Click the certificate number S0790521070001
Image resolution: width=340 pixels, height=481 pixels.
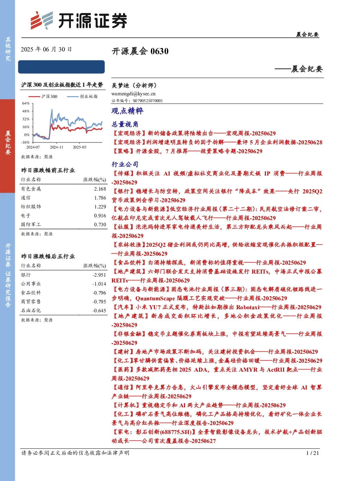(148, 101)
